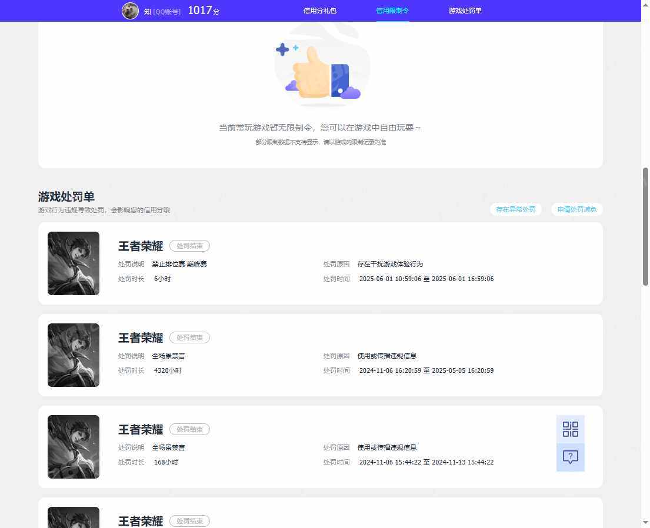Click 处罚结束 badge on the 4320小时 penalty card

(189, 337)
